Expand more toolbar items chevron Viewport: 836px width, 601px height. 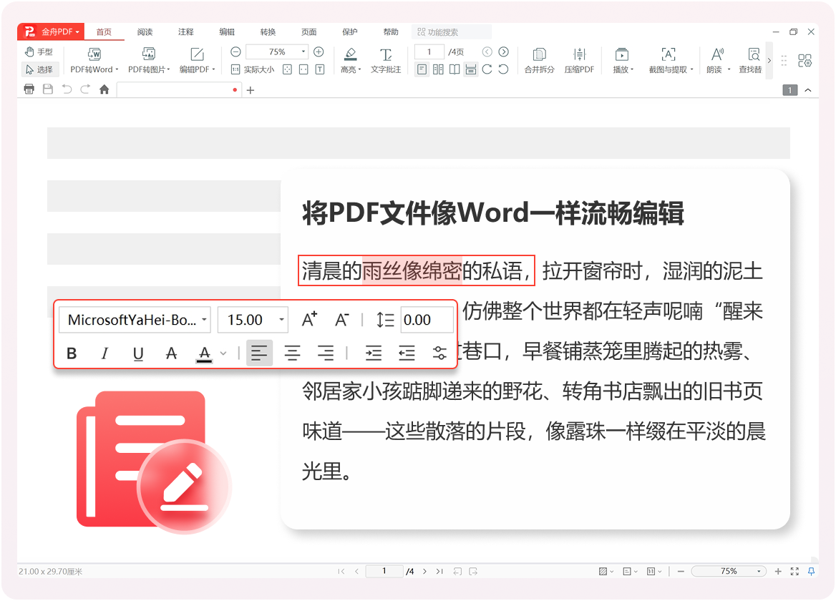(x=769, y=61)
